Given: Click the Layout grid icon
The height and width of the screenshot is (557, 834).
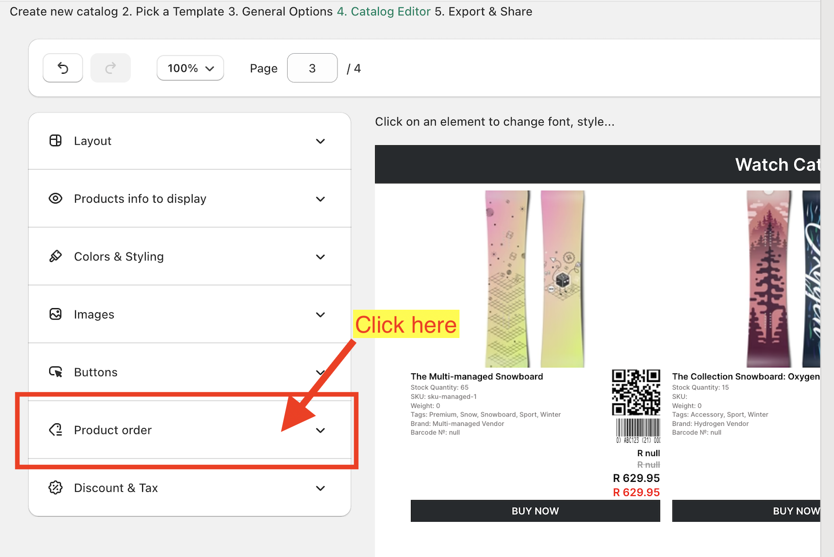Looking at the screenshot, I should click(x=56, y=140).
